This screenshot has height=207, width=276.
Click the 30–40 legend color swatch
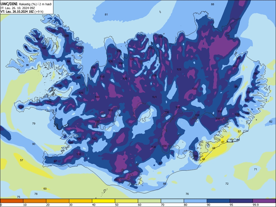(x=81, y=201)
